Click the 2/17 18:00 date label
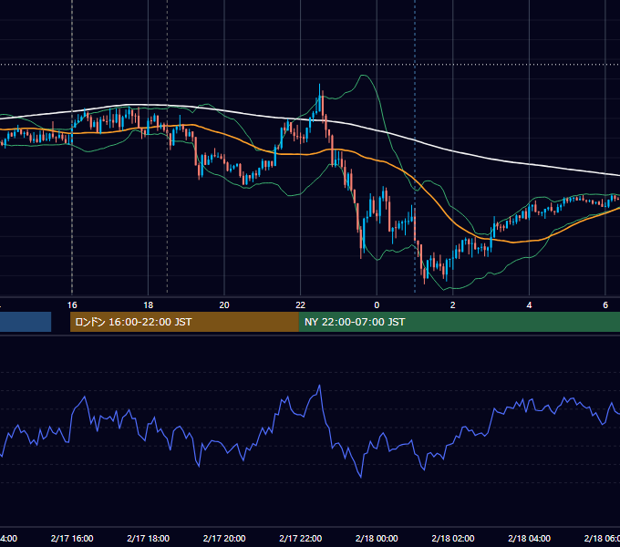 point(149,538)
